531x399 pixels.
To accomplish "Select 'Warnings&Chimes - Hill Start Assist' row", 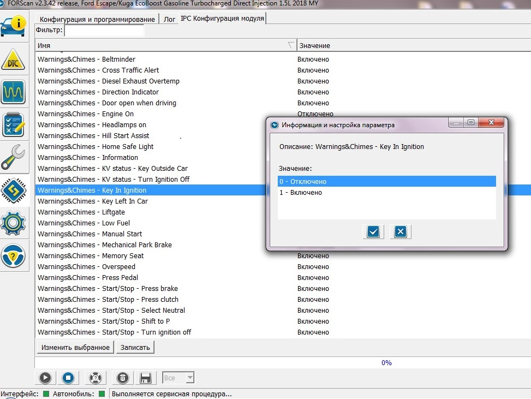I will (x=151, y=135).
